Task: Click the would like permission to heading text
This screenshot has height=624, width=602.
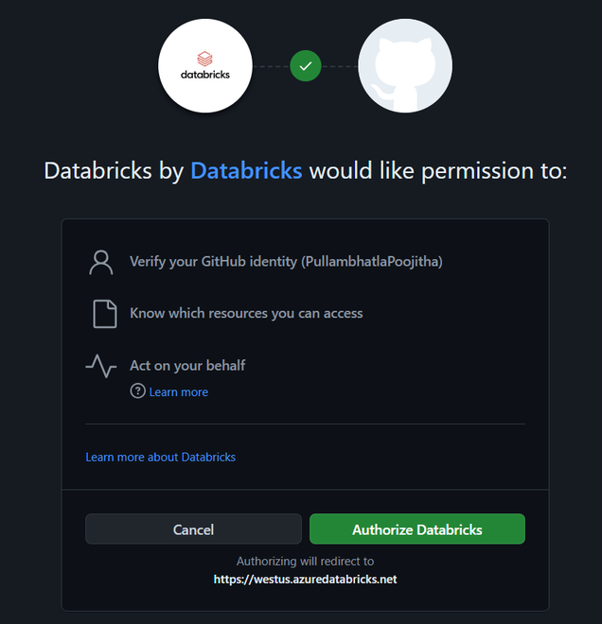Action: pos(437,171)
